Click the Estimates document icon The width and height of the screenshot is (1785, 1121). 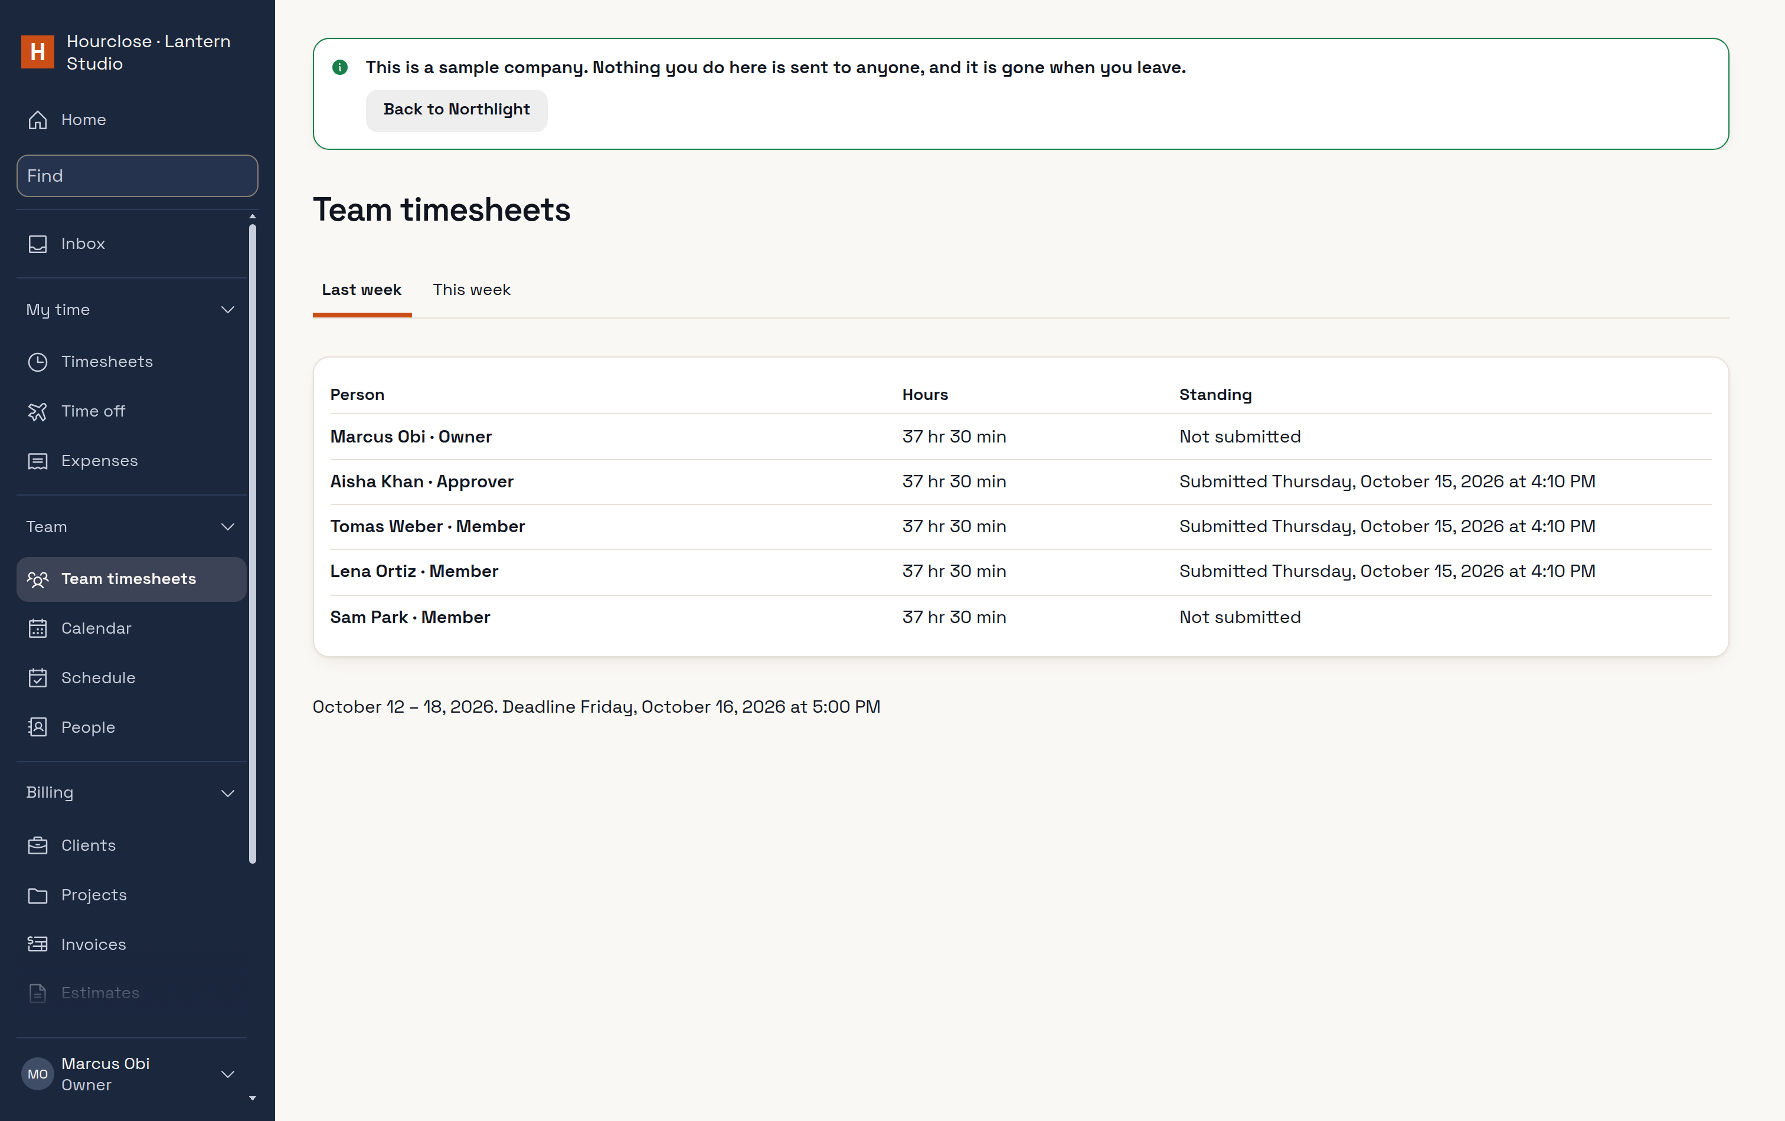tap(37, 993)
